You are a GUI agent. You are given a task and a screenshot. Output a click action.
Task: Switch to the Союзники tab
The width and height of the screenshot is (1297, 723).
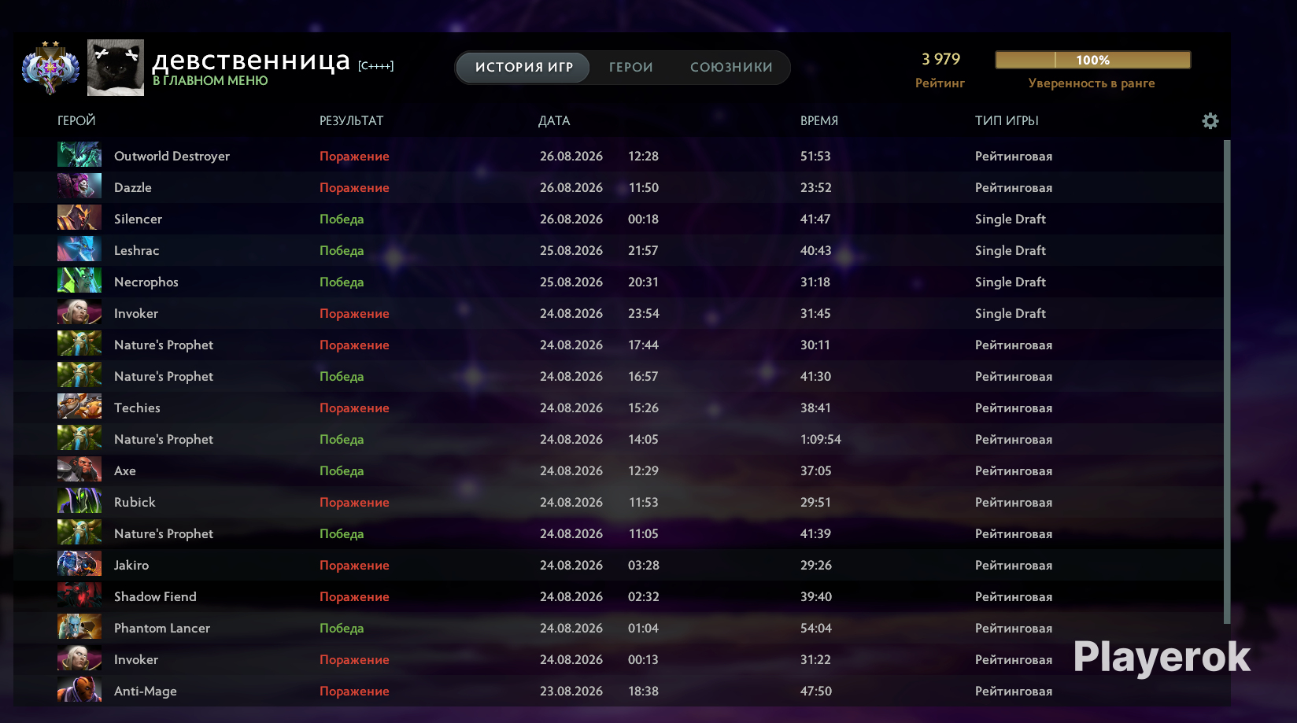(x=731, y=67)
